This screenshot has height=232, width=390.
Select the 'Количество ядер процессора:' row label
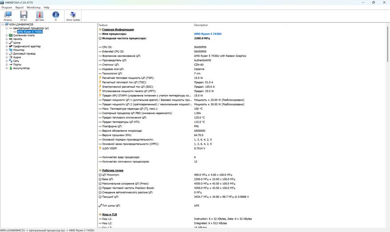121,157
